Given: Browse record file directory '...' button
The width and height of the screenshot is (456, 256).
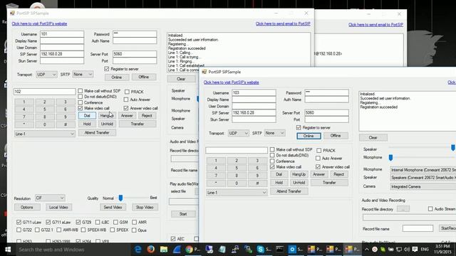Looking at the screenshot, I should (403, 208).
